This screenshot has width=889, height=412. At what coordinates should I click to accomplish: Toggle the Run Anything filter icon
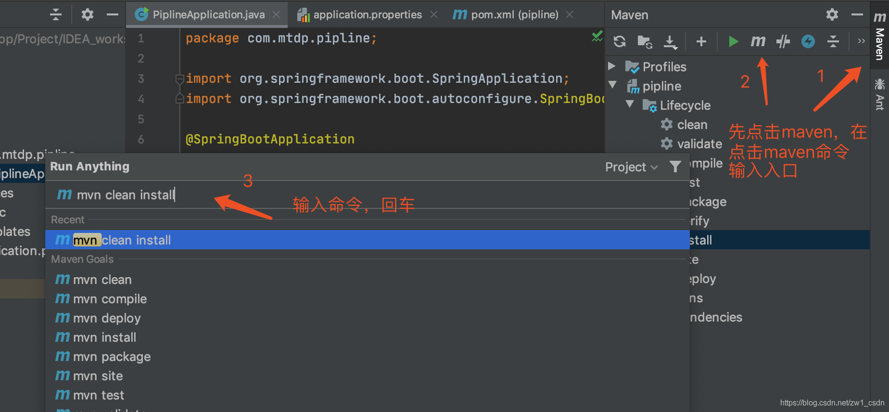click(x=675, y=167)
